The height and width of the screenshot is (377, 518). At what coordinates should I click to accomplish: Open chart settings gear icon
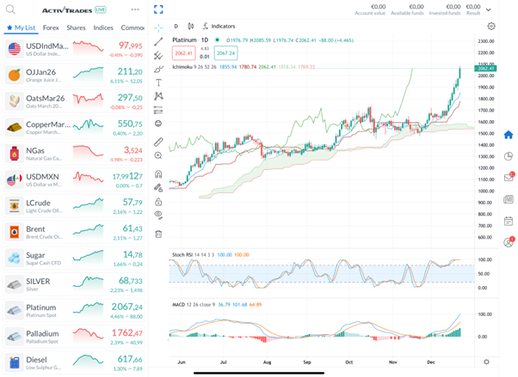coord(491,27)
